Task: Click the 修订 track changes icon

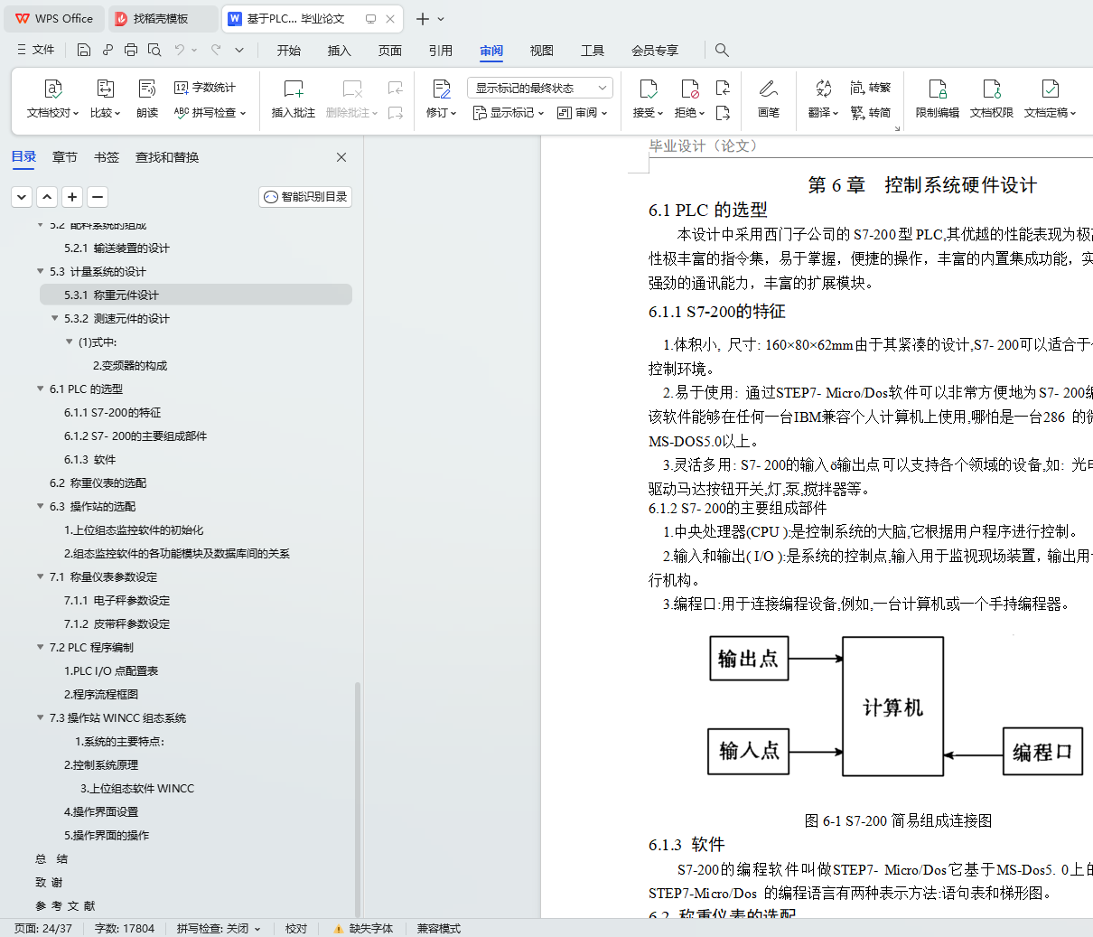Action: [441, 89]
